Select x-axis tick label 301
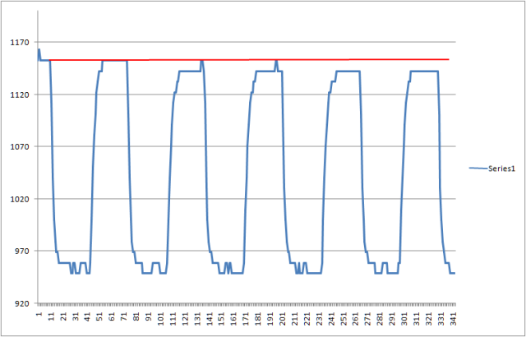Screen dimensions: 526x337 pyautogui.click(x=404, y=316)
